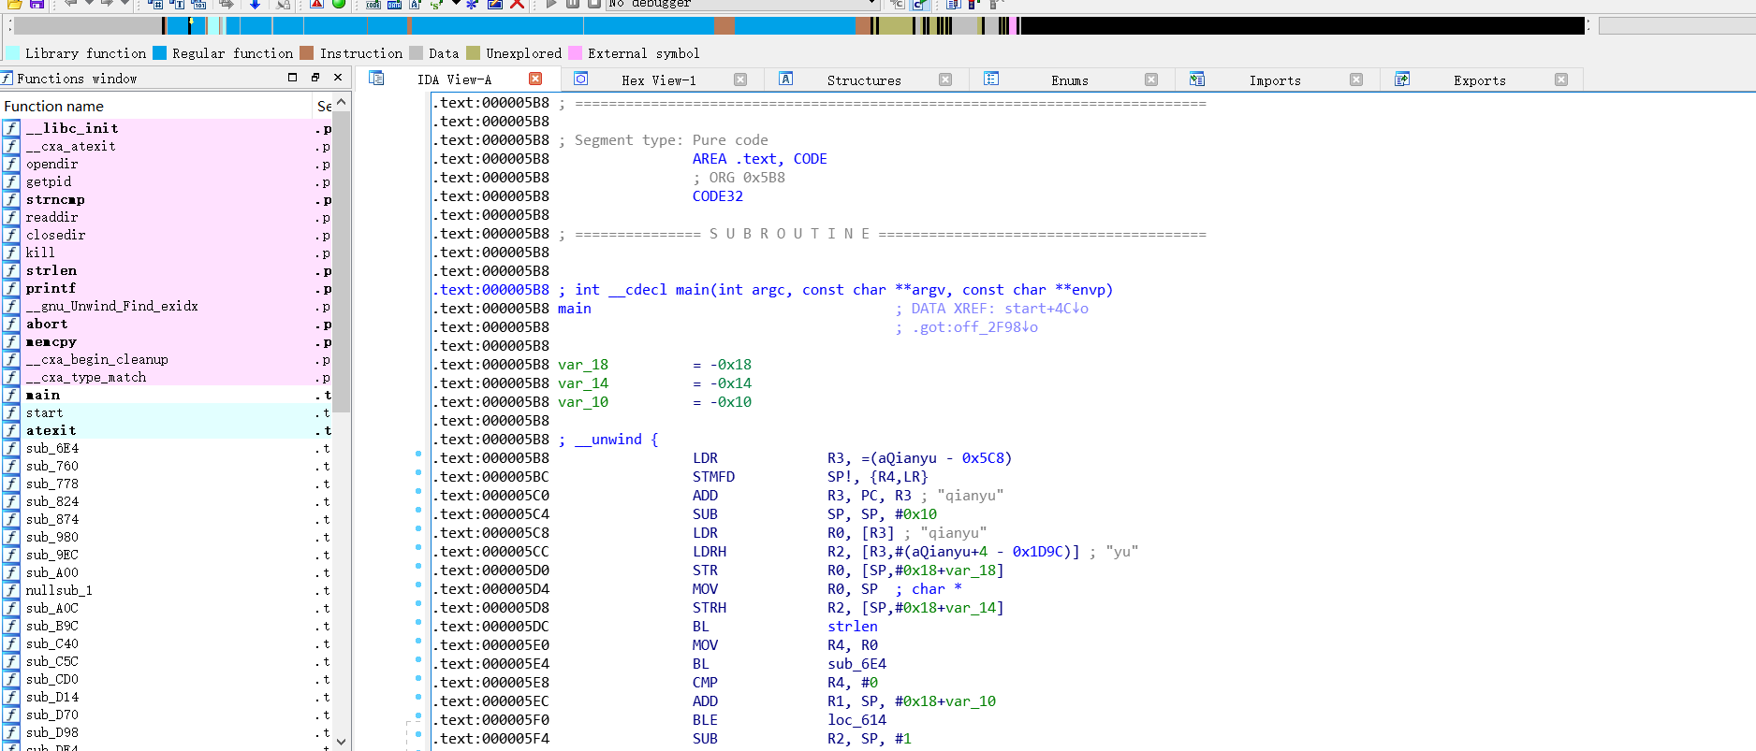Click function icon beside nullsub_1
1756x751 pixels.
point(11,590)
